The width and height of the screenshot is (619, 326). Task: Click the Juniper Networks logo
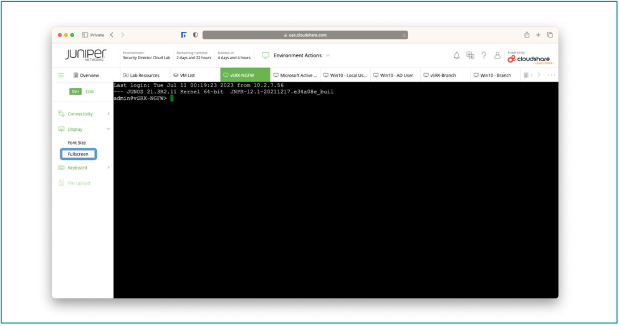coord(85,55)
